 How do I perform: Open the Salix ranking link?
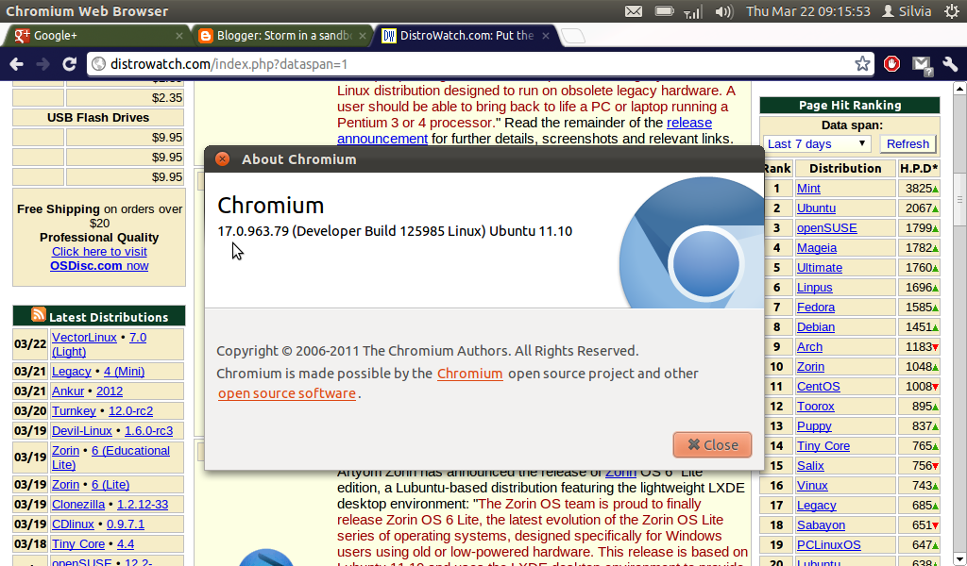[810, 466]
